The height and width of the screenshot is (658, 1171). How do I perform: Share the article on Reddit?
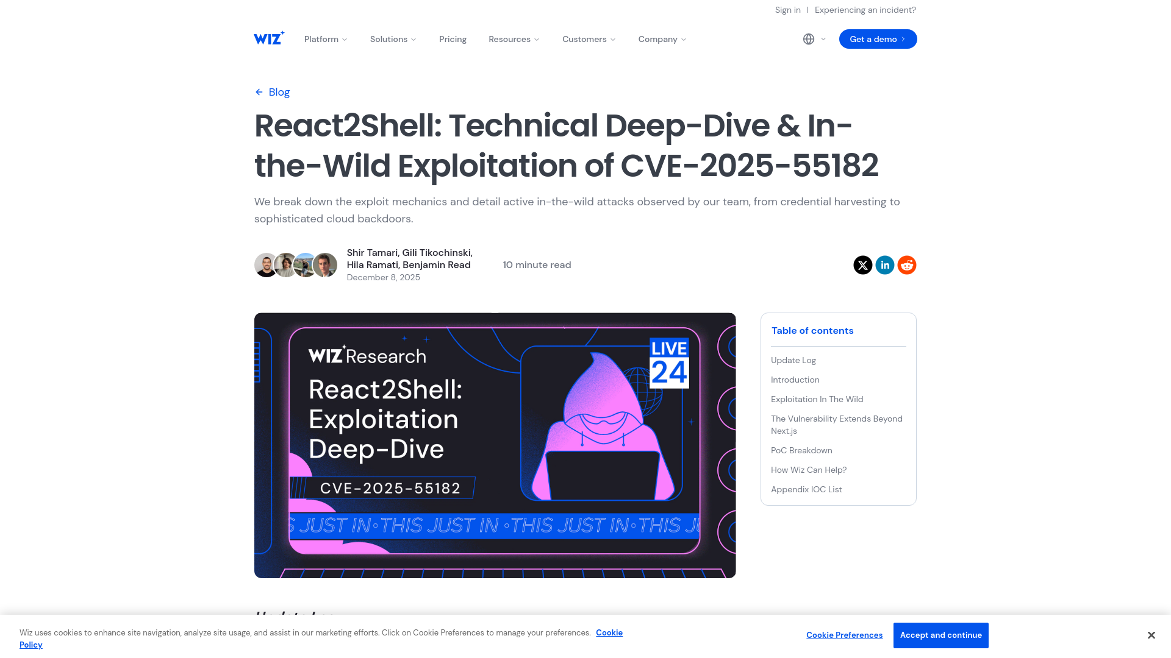click(x=906, y=265)
